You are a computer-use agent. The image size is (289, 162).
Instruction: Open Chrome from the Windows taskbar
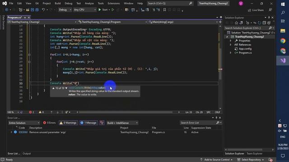[283, 41]
